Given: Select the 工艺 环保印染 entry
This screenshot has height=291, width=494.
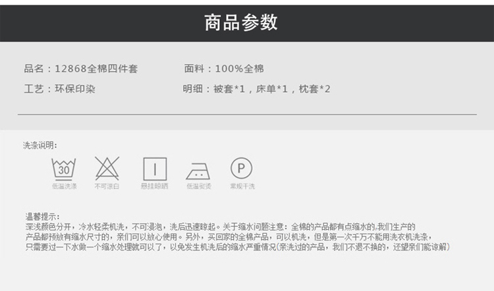Looking at the screenshot, I should tap(60, 89).
